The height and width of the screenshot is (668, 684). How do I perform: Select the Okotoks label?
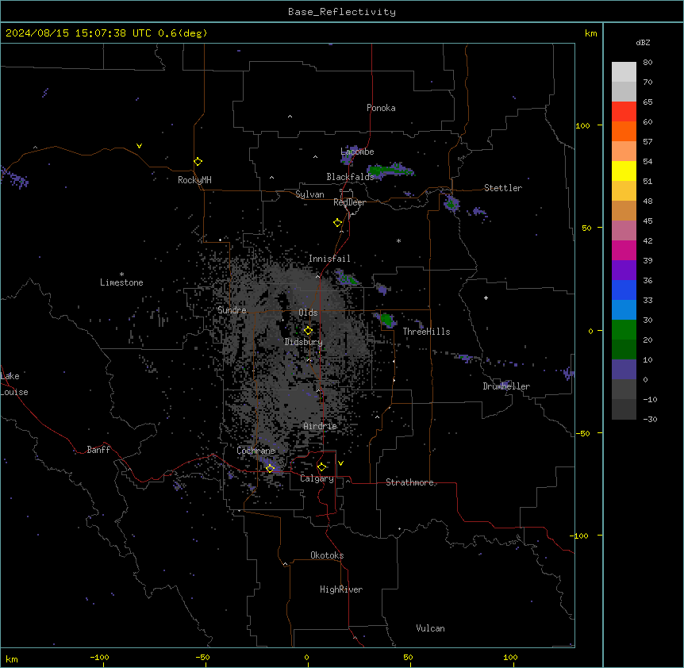coord(327,555)
